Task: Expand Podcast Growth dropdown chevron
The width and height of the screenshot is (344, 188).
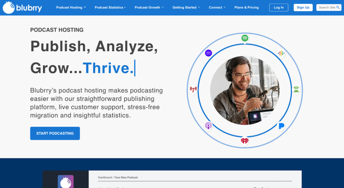Action: [163, 7]
